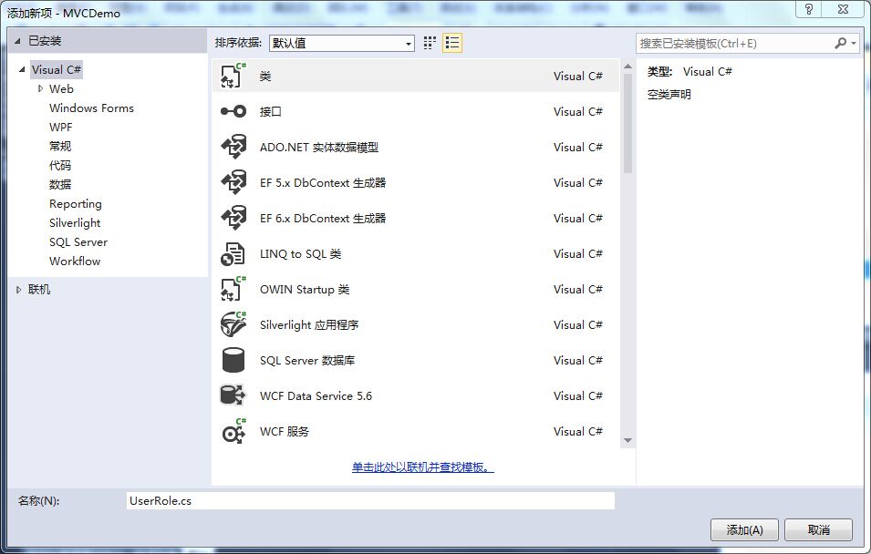Click the scrollbar down arrow
The height and width of the screenshot is (554, 871).
point(627,441)
